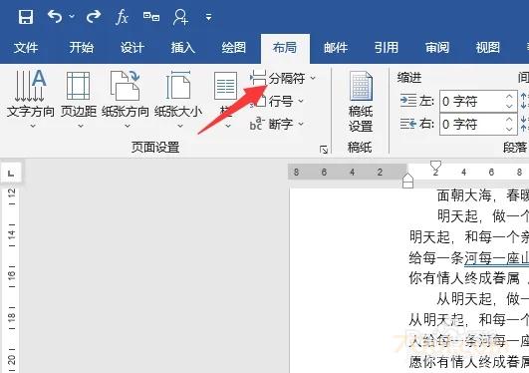
Task: Switch to the 插入 tab
Action: pyautogui.click(x=183, y=47)
